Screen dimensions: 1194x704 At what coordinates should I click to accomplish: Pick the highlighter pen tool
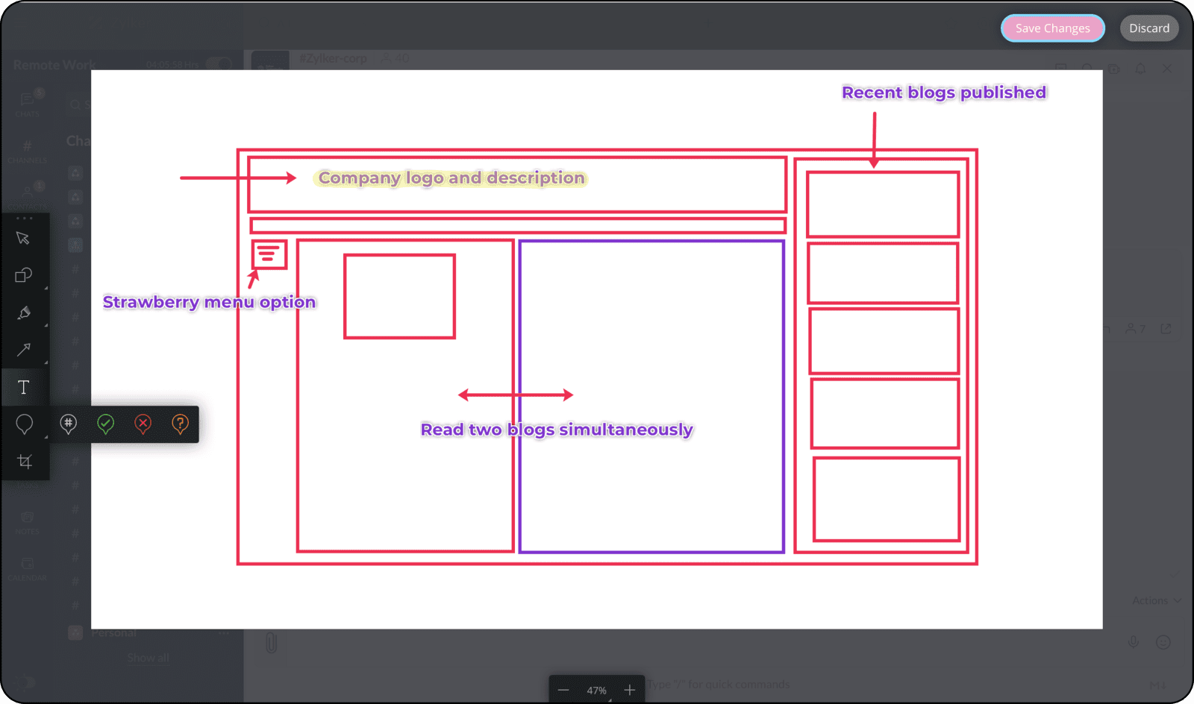23,312
